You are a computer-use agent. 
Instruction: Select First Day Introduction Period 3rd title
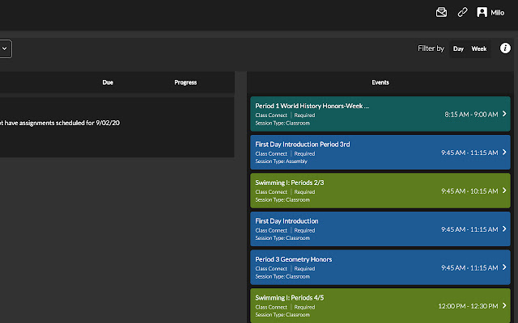(x=302, y=145)
